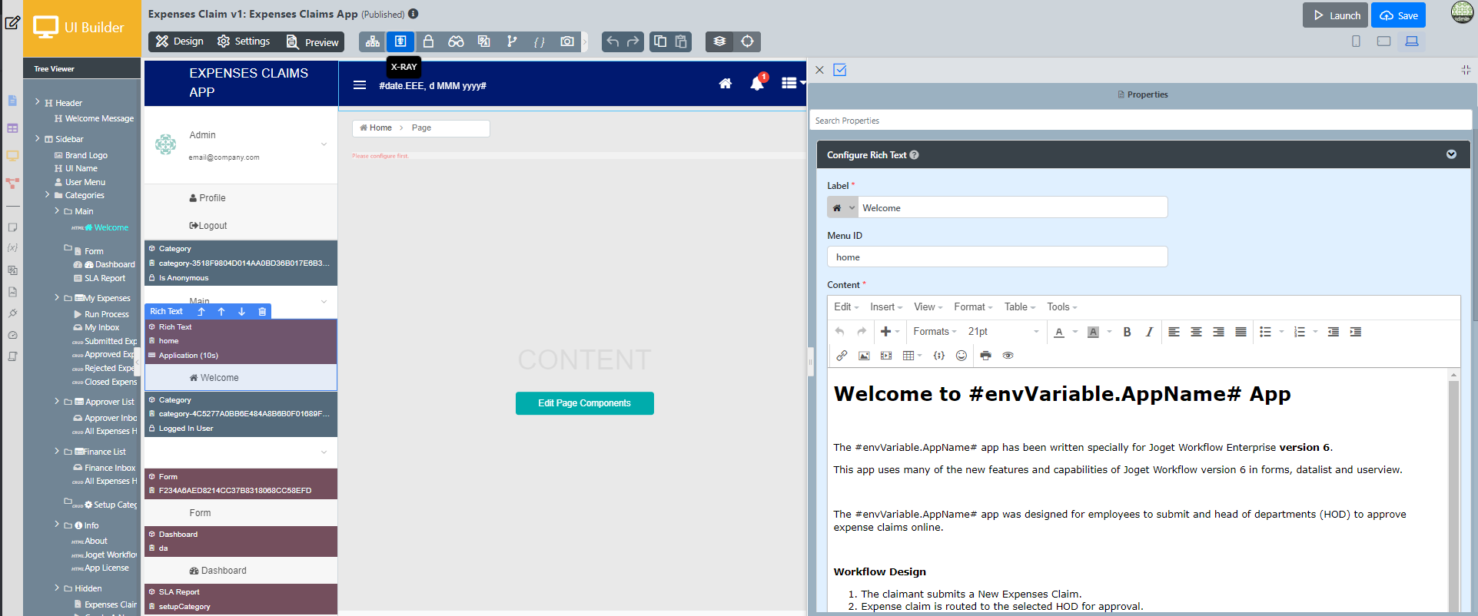Pick the background highlight color swatch
Image resolution: width=1478 pixels, height=616 pixels.
tap(1093, 332)
